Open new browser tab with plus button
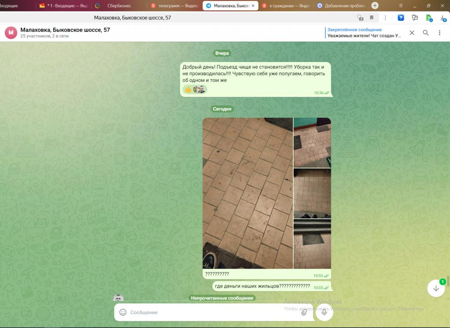Viewport: 450px width, 328px height. coord(375,6)
